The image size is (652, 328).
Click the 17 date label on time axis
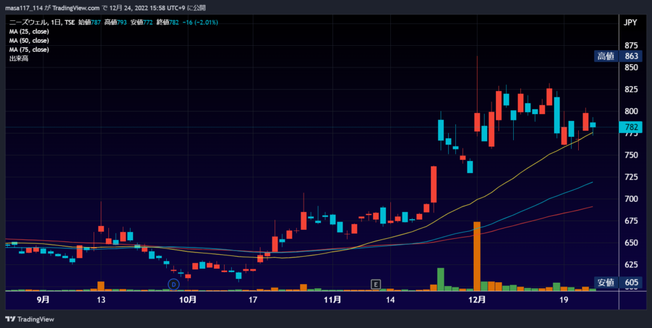252,299
